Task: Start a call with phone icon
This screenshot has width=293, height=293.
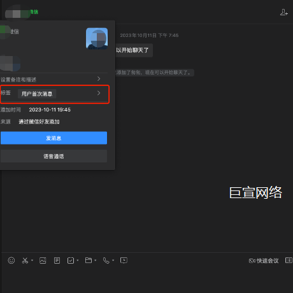Action: [x=106, y=261]
